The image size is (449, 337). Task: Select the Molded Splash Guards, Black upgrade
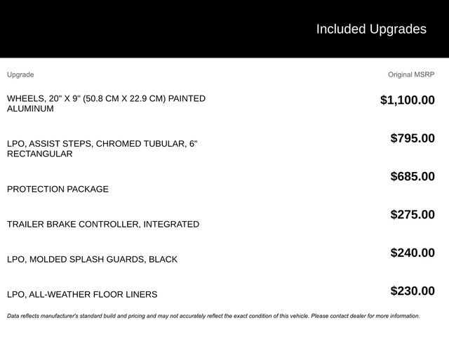click(92, 260)
